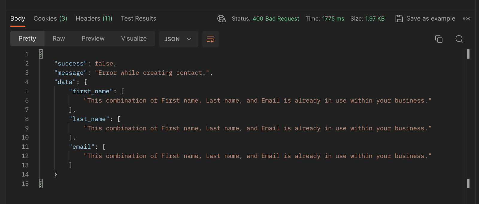Screen dimensions: 479x204
Task: Click the top scrollbar marker in response pane
Action: [468, 54]
